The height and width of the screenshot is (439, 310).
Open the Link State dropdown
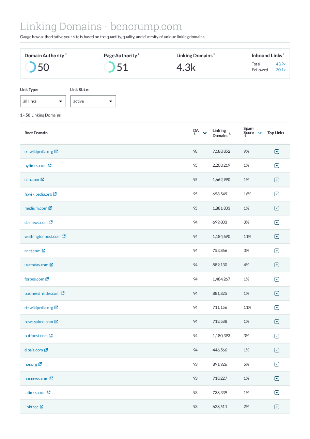[x=93, y=101]
